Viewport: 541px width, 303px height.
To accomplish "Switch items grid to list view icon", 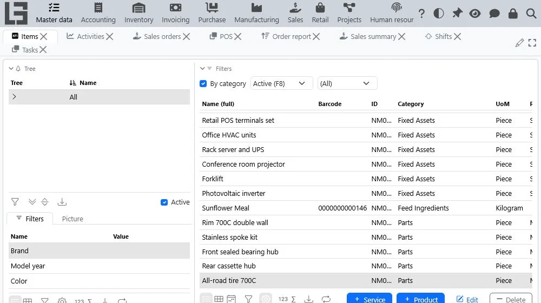I will pos(206,299).
